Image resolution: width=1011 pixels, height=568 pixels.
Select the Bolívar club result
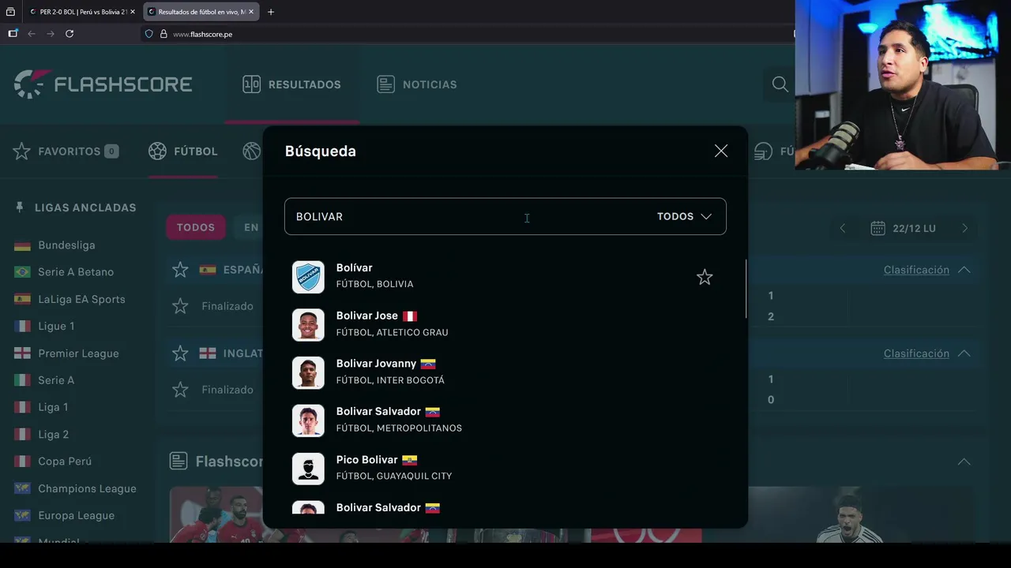(x=505, y=277)
